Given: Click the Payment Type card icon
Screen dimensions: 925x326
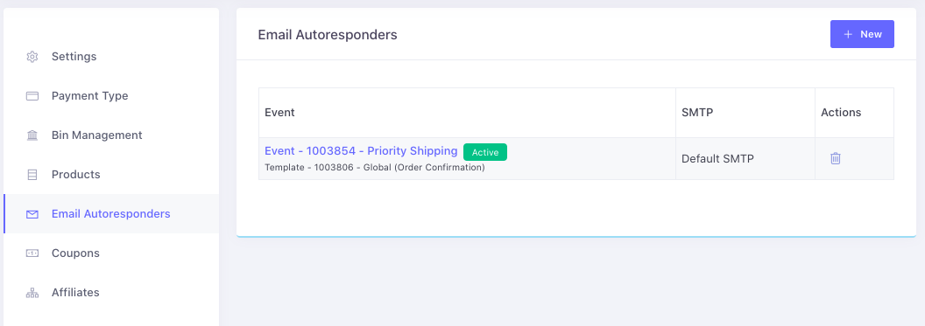Looking at the screenshot, I should pos(32,96).
